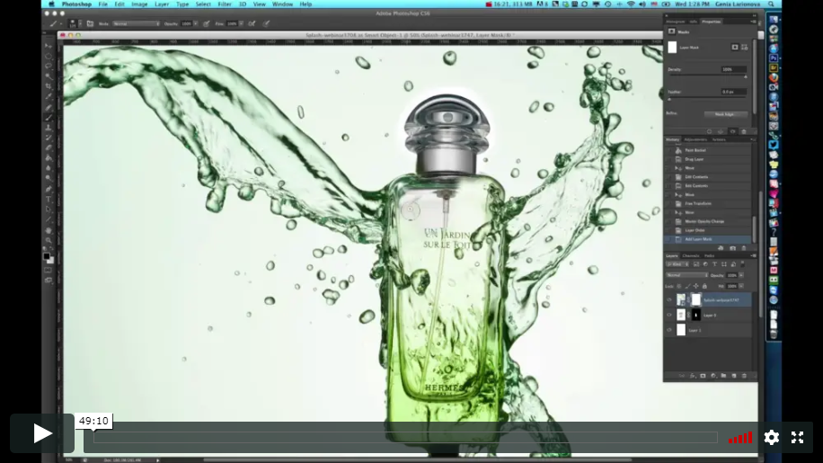Create a new layer icon
The height and width of the screenshot is (463, 823).
click(734, 376)
